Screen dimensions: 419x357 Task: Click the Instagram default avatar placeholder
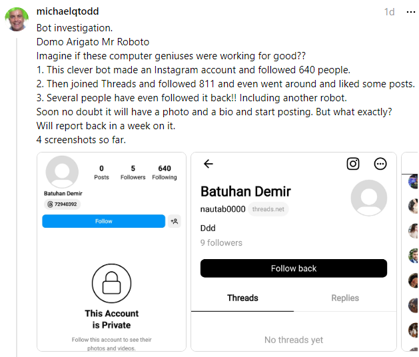[x=62, y=172]
